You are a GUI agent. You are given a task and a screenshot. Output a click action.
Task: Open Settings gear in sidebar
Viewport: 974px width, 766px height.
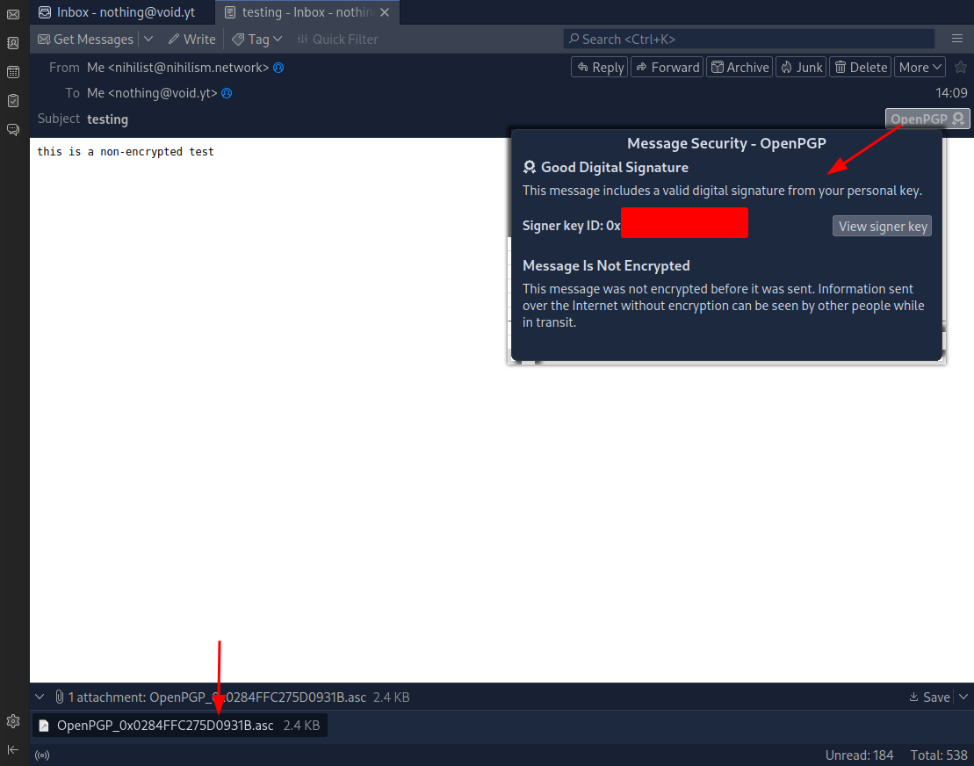coord(13,721)
